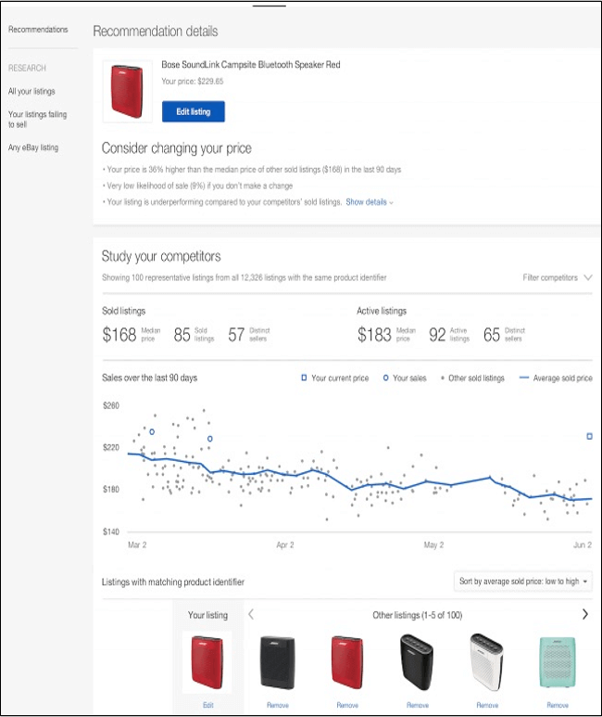
Task: Remove the black angled speaker listing
Action: (418, 705)
